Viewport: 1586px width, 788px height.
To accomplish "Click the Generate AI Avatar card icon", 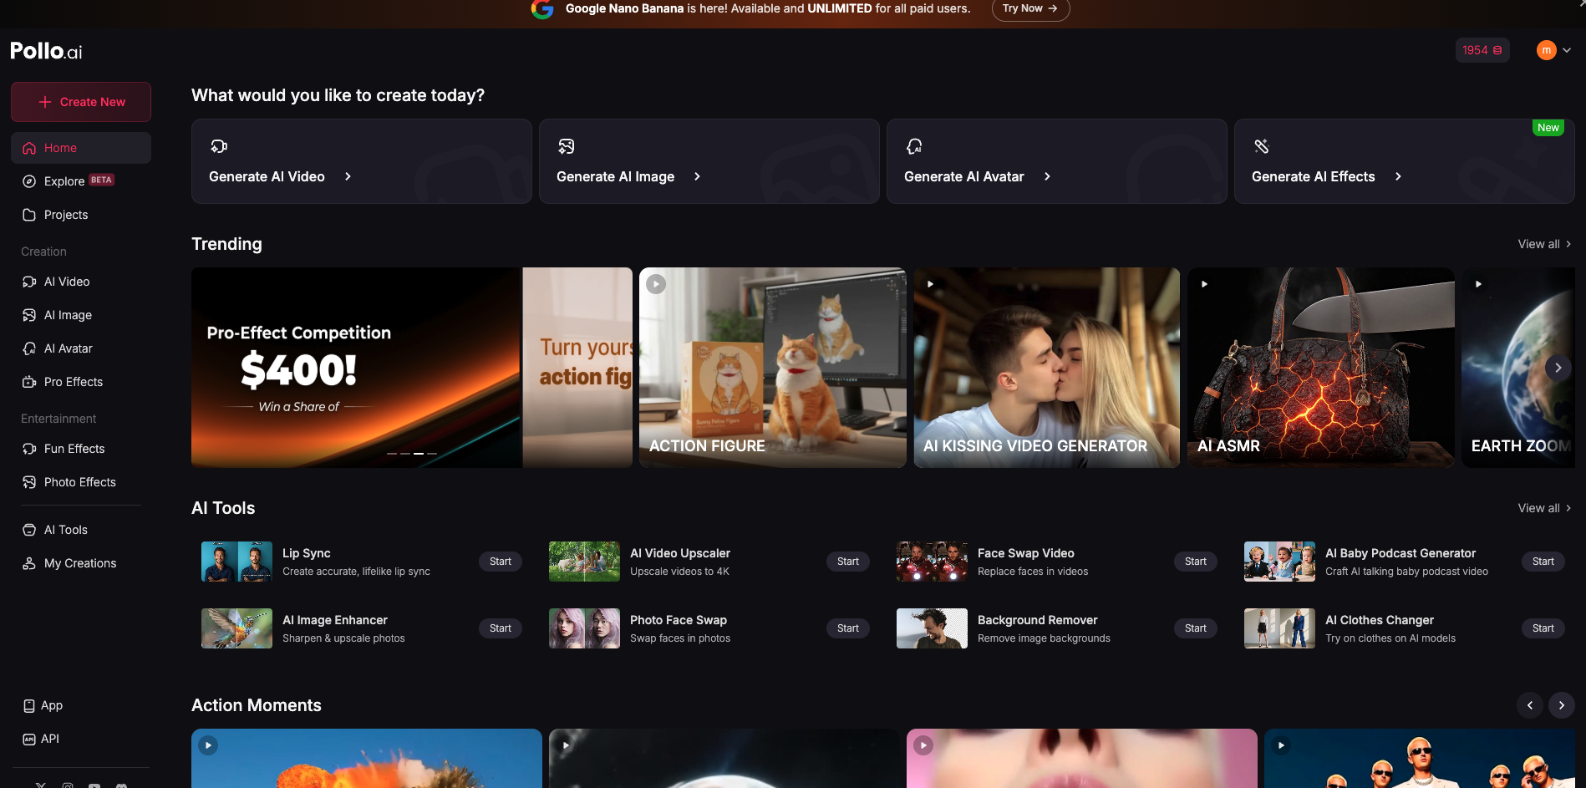I will [x=914, y=146].
